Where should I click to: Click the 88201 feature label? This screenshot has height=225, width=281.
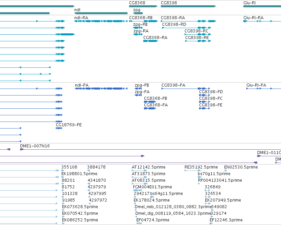[68, 180]
